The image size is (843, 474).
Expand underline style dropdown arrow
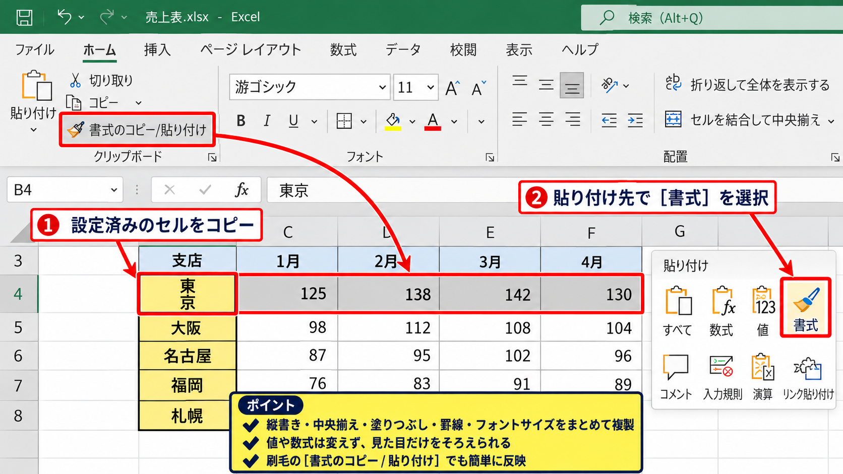pyautogui.click(x=314, y=121)
